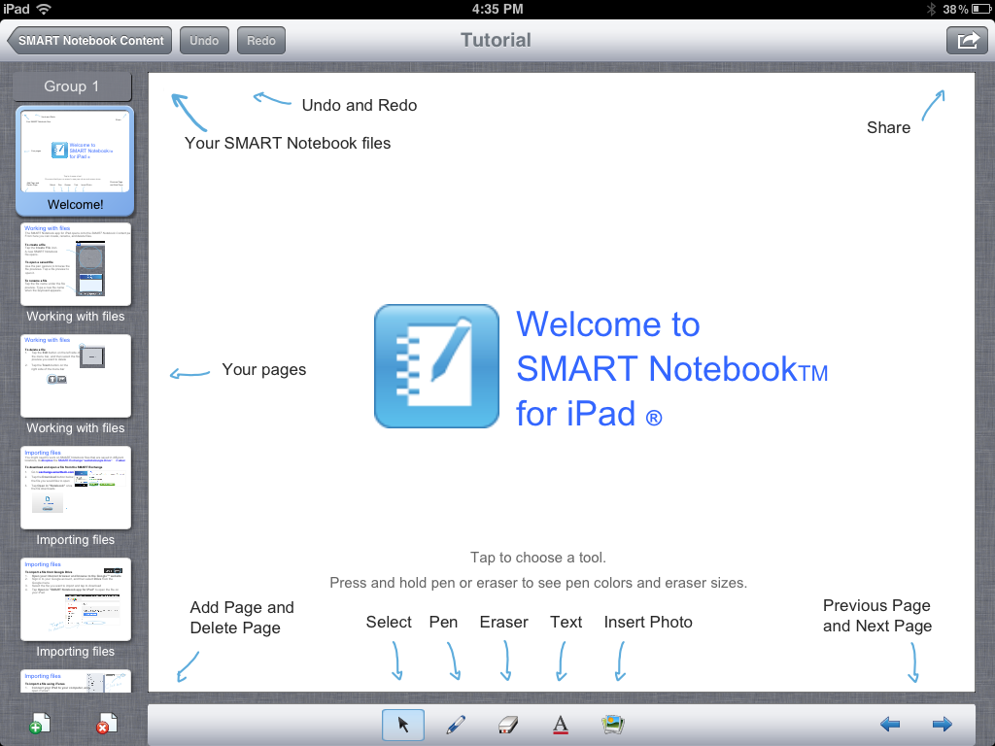Viewport: 995px width, 746px height.
Task: Select the Eraser tool
Action: pos(507,724)
